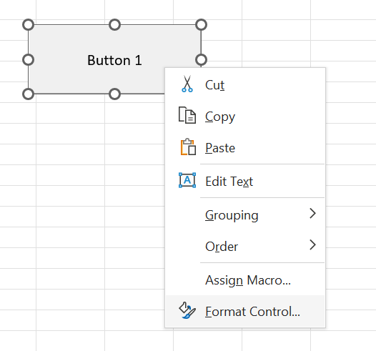Select Cut from the context menu
This screenshot has width=376, height=351.
(245, 85)
